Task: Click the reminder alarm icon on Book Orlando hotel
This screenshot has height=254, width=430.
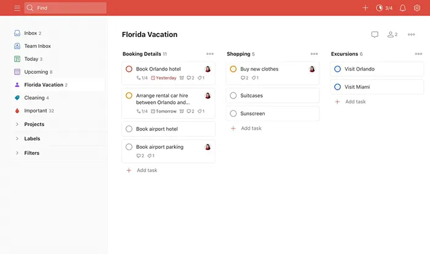Action: pyautogui.click(x=182, y=78)
